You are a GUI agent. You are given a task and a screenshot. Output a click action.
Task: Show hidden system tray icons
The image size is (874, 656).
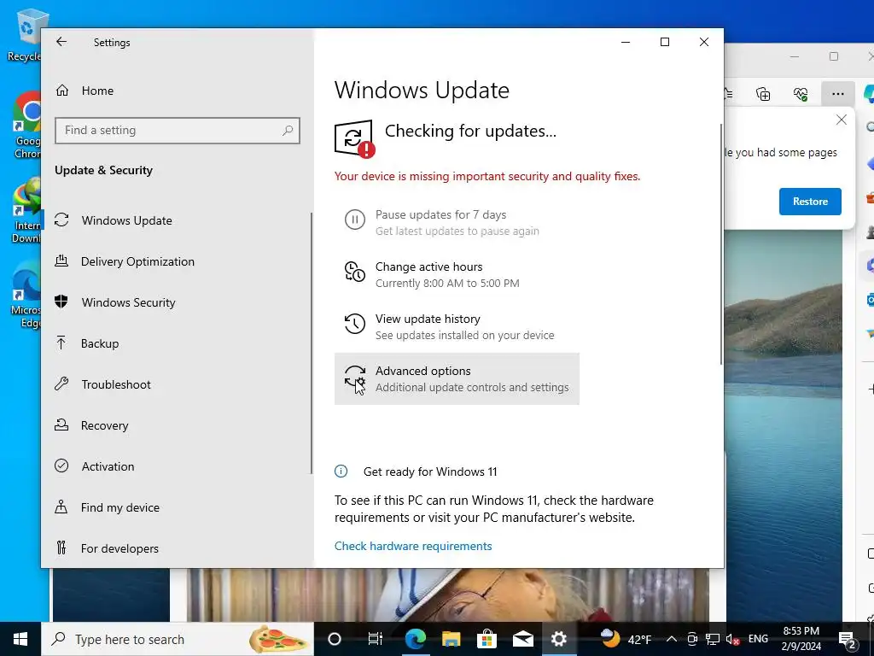click(672, 639)
